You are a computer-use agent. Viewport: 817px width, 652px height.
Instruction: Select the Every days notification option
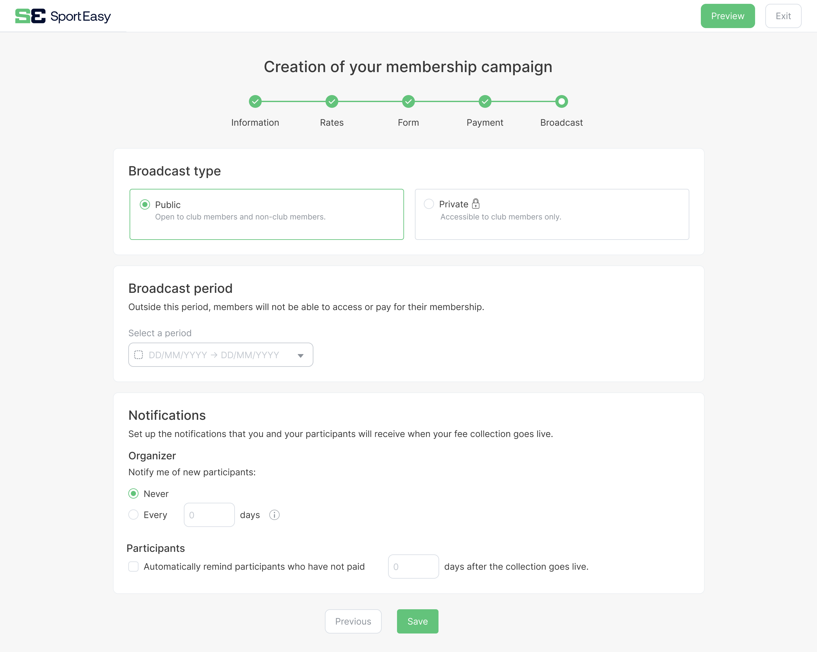tap(133, 515)
